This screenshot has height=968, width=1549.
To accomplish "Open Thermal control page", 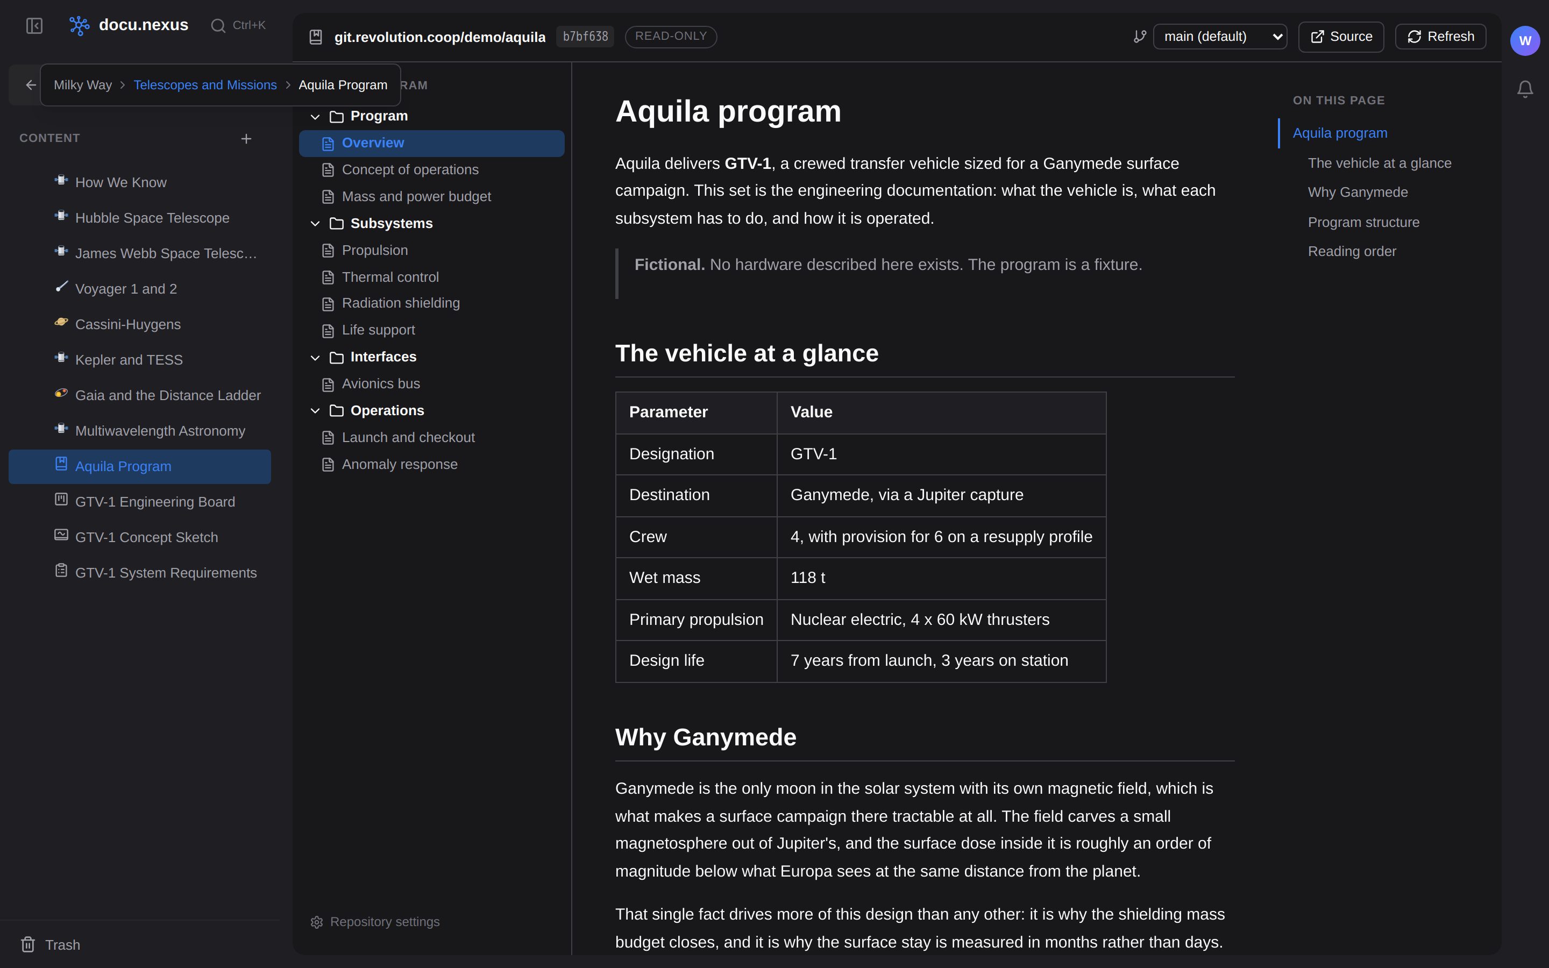I will (x=431, y=277).
